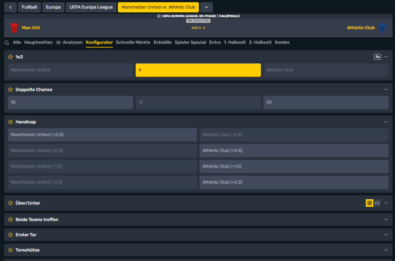The height and width of the screenshot is (261, 395).
Task: Expand the Über/Unter section
Action: click(x=386, y=203)
